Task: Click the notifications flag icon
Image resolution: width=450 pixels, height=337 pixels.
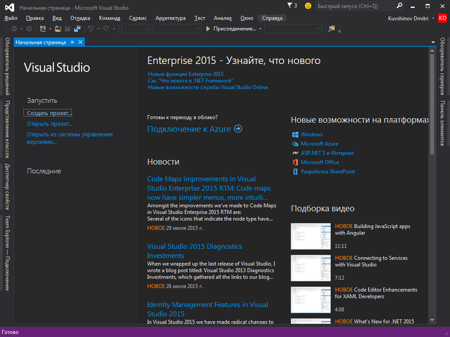Action: click(x=290, y=6)
